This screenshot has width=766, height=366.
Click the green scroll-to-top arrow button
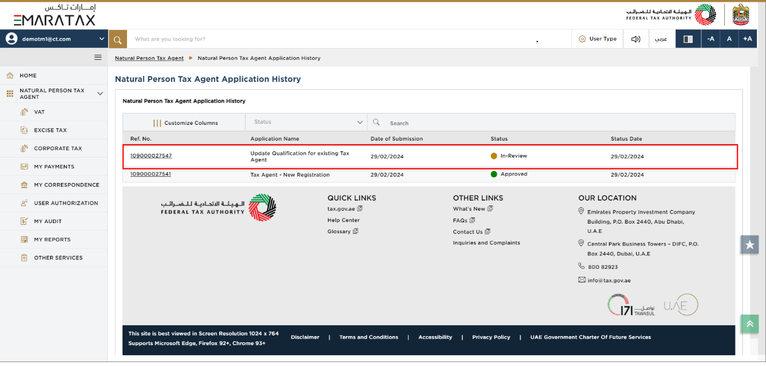750,323
